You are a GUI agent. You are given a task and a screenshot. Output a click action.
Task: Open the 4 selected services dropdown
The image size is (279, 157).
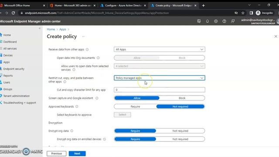tap(160, 66)
